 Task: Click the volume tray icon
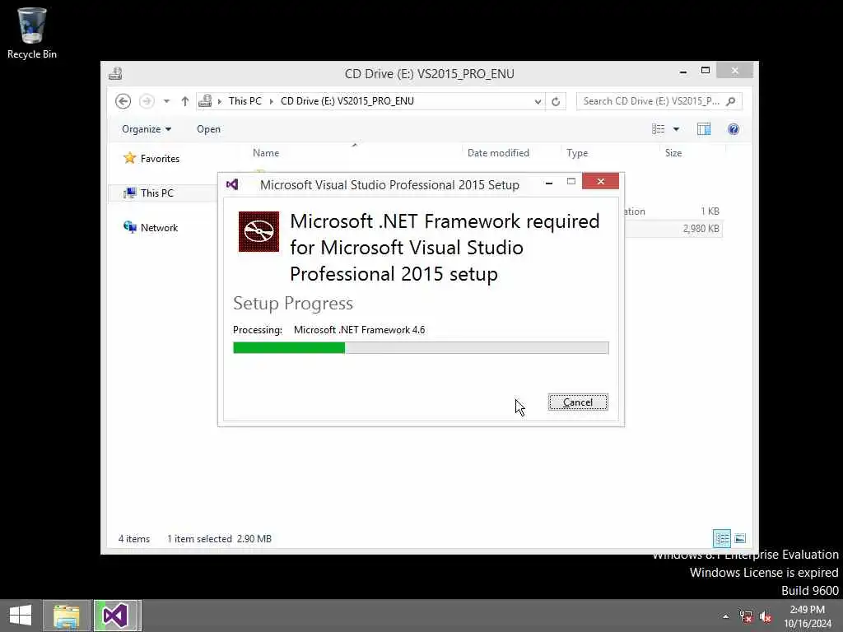(x=766, y=616)
